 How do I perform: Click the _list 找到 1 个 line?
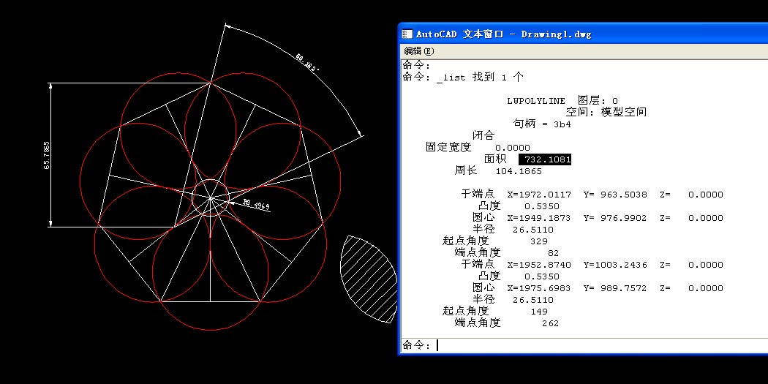[x=480, y=78]
